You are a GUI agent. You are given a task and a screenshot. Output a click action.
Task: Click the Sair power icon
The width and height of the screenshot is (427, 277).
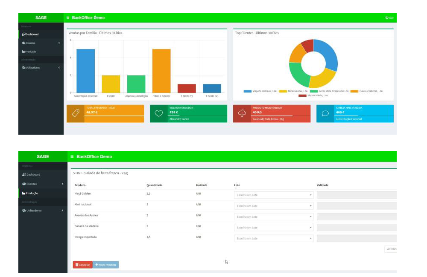click(386, 17)
